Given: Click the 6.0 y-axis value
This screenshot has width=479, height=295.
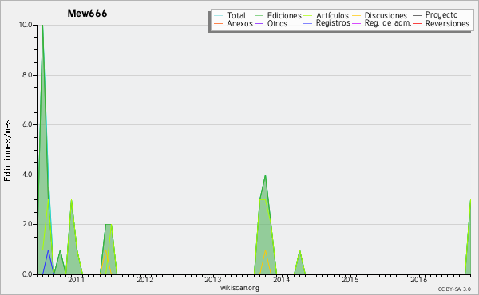Looking at the screenshot, I should click(27, 124).
